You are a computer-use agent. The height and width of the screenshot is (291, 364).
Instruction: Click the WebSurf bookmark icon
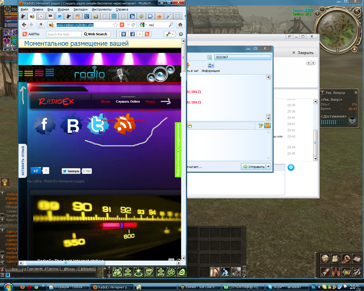(78, 16)
